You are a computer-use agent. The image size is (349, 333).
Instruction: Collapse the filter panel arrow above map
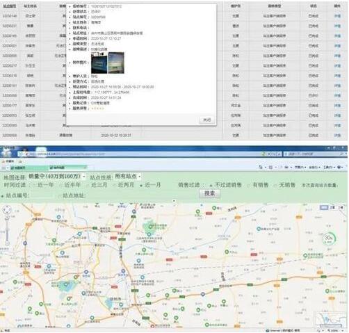[x=174, y=201]
